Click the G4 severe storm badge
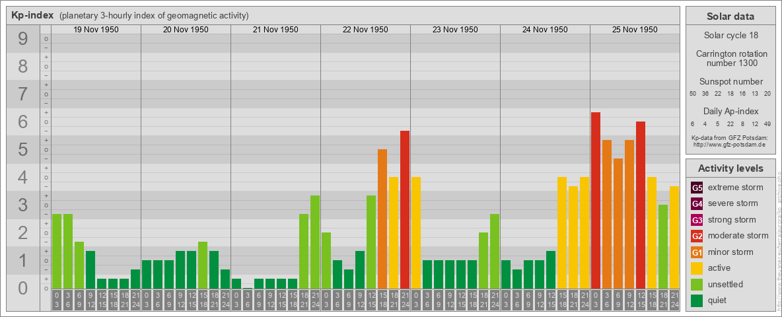This screenshot has height=317, width=782. pos(697,203)
